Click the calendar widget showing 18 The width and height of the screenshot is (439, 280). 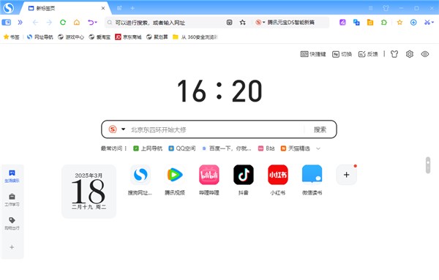[x=89, y=191]
